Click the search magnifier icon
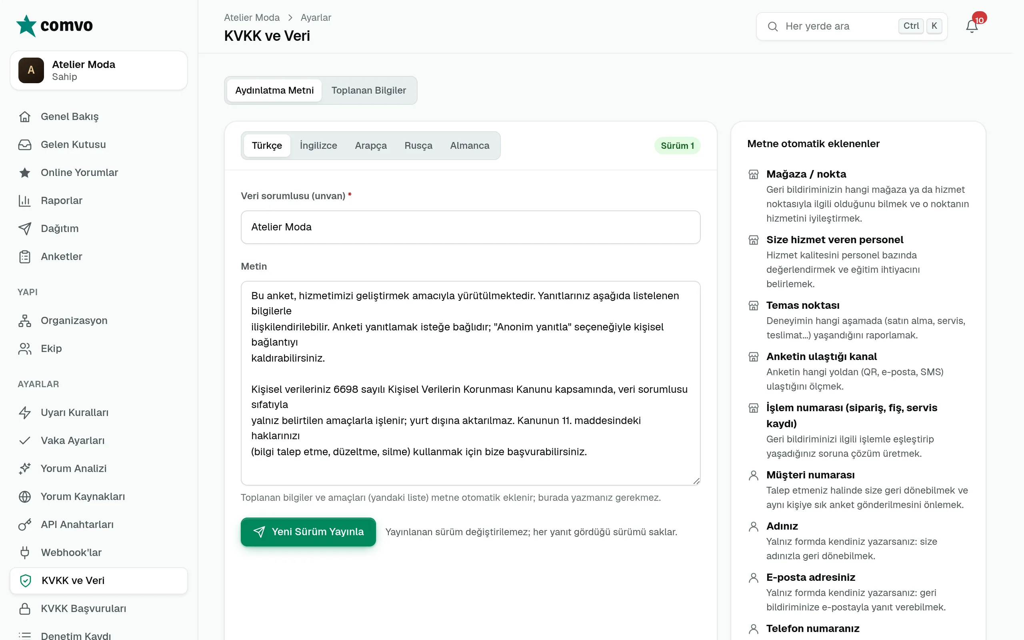1024x640 pixels. coord(773,26)
